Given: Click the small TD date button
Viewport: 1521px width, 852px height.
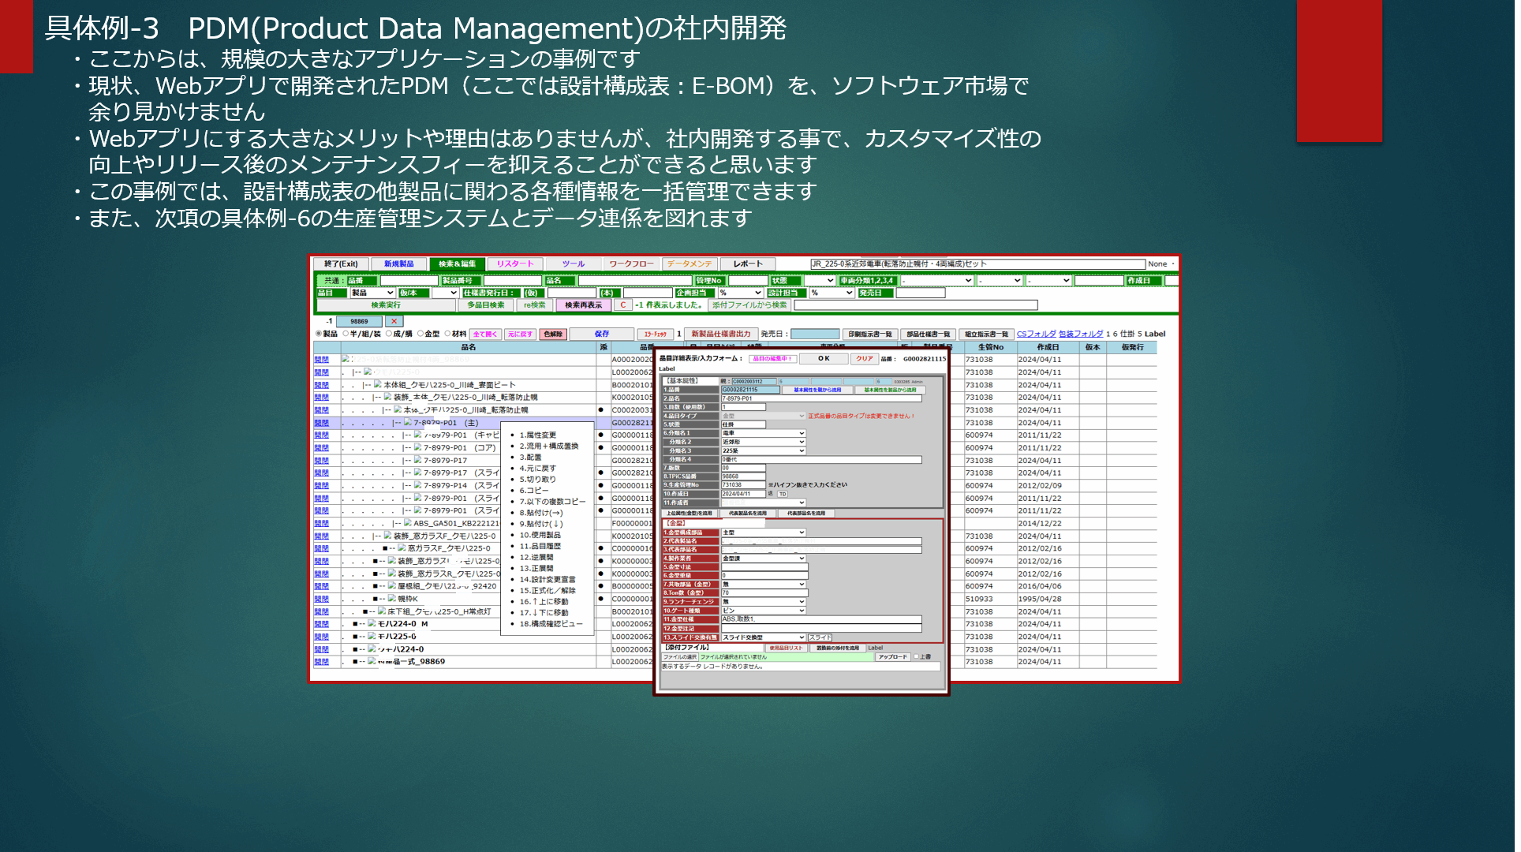Looking at the screenshot, I should [x=783, y=495].
